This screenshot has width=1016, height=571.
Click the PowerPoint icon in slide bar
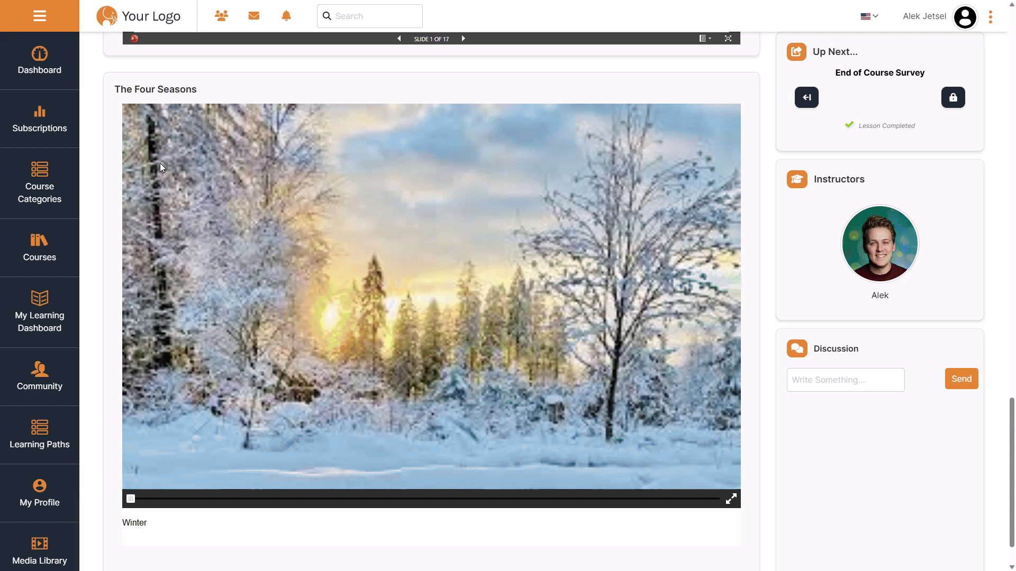point(134,39)
